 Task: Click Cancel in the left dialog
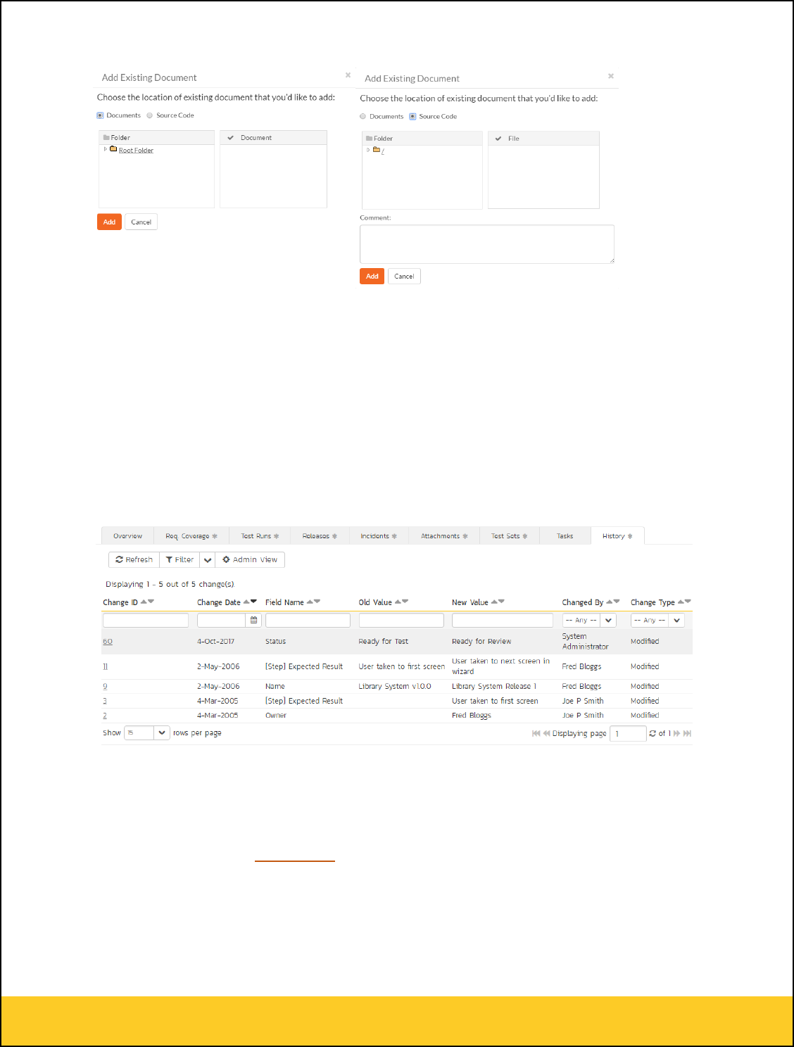(141, 222)
